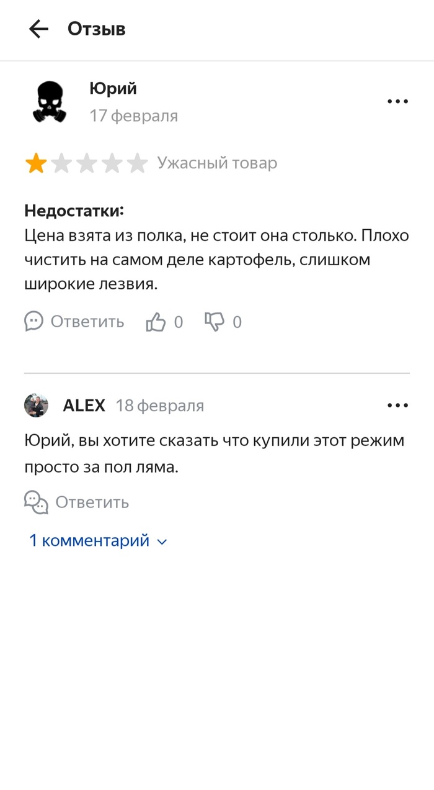
Task: Click the third grey rating star
Action: click(x=87, y=163)
